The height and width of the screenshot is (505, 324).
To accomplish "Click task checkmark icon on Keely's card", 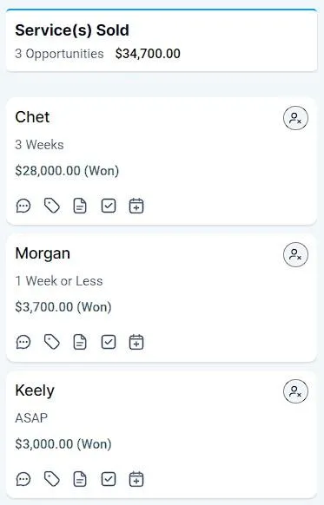I will click(x=109, y=479).
